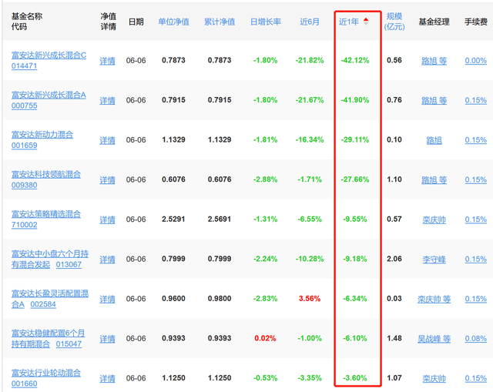The width and height of the screenshot is (493, 392).
Task: Open 0.15% fee for fund 002584
Action: click(476, 298)
